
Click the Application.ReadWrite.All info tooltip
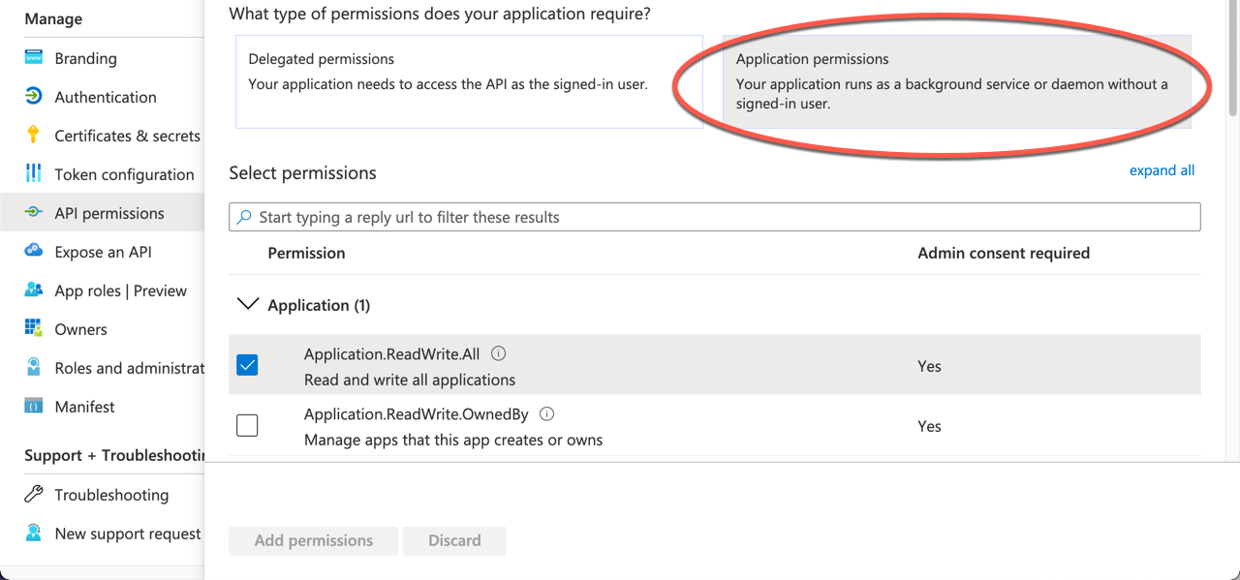tap(498, 352)
